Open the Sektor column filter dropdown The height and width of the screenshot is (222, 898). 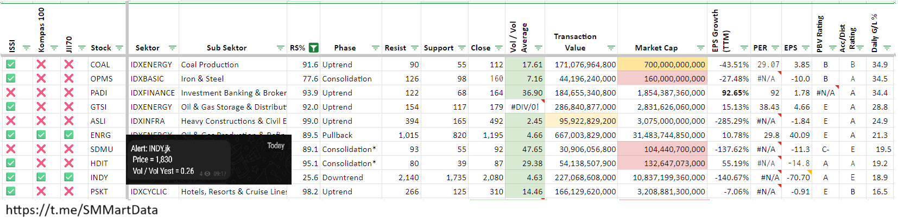pyautogui.click(x=172, y=48)
